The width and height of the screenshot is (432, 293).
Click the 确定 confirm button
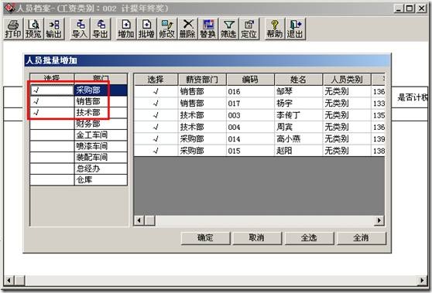(x=205, y=237)
